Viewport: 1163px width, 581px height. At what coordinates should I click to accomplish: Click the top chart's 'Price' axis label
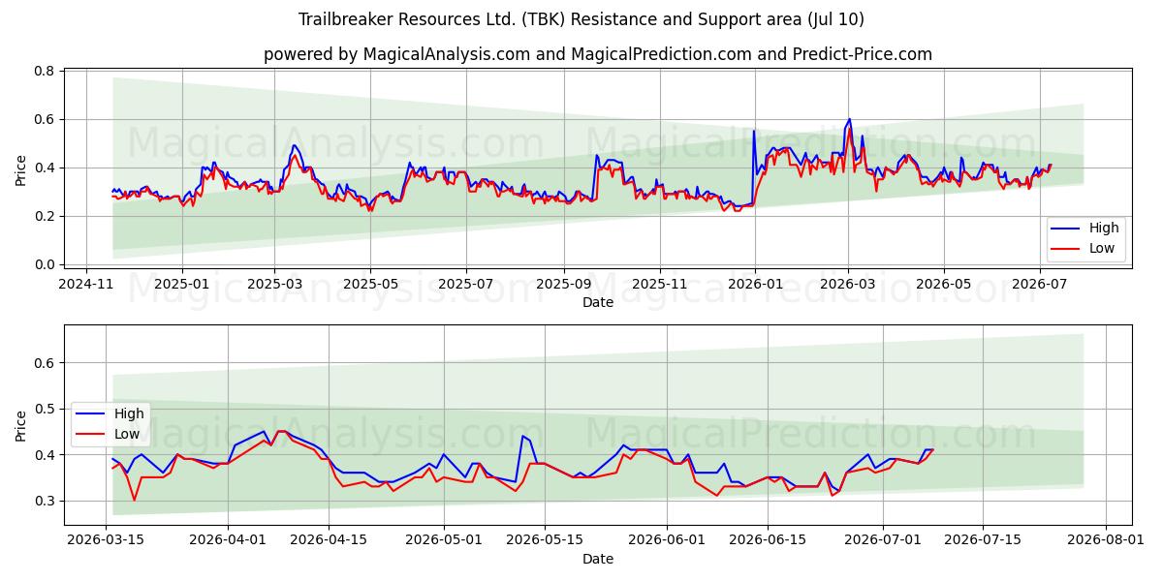click(x=20, y=170)
